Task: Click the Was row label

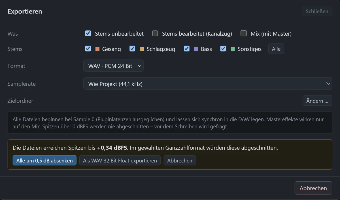Action: pyautogui.click(x=12, y=34)
